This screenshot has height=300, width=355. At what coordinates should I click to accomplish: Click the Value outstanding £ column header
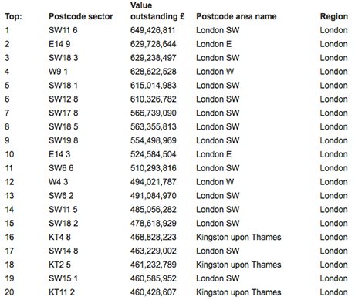(x=157, y=11)
